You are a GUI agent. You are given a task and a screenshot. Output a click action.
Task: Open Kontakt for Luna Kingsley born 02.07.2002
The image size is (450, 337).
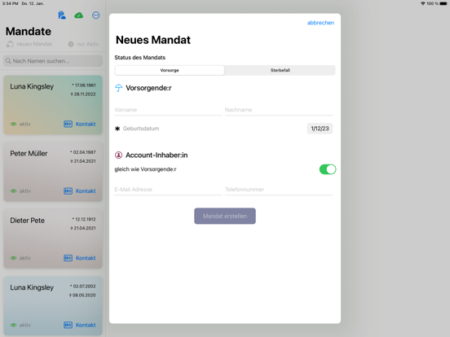coord(86,326)
